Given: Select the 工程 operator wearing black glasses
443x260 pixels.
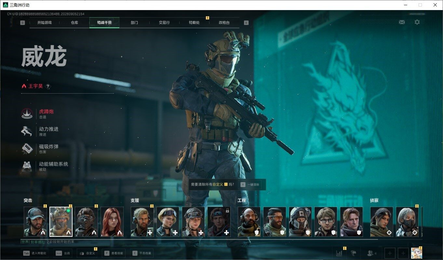Looking at the screenshot, I should (326, 222).
